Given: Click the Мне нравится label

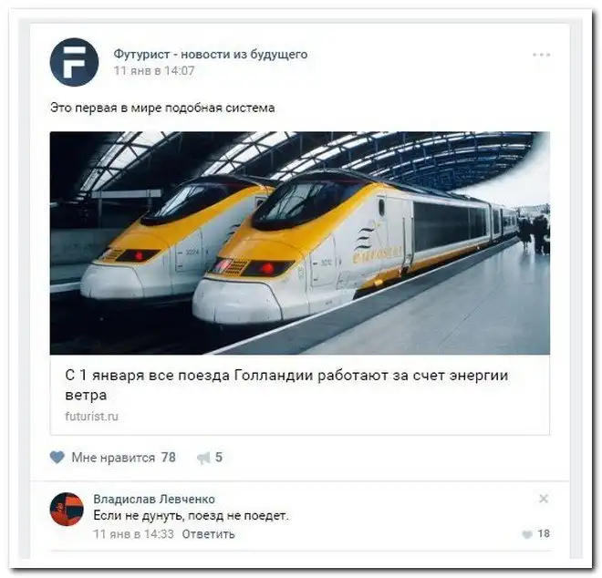Looking at the screenshot, I should coord(113,458).
